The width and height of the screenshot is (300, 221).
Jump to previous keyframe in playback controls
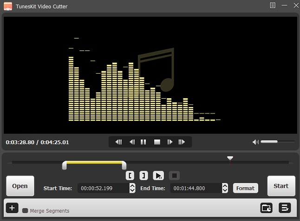pos(118,142)
